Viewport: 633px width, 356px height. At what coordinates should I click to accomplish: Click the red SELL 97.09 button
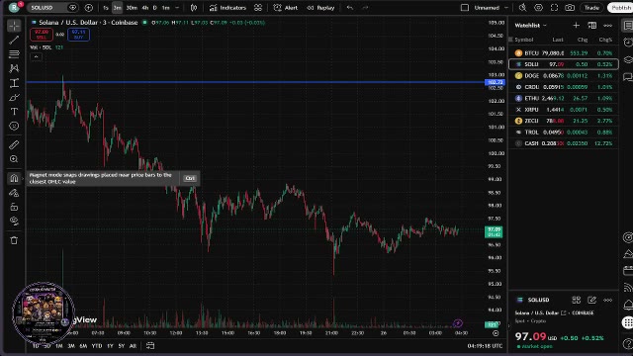42,35
